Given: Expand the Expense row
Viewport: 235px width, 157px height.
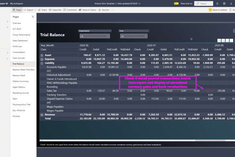Looking at the screenshot, I should click(x=42, y=59).
